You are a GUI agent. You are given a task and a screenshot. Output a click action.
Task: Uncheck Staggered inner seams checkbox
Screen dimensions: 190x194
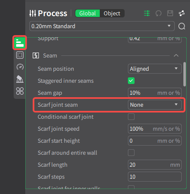pos(131,81)
